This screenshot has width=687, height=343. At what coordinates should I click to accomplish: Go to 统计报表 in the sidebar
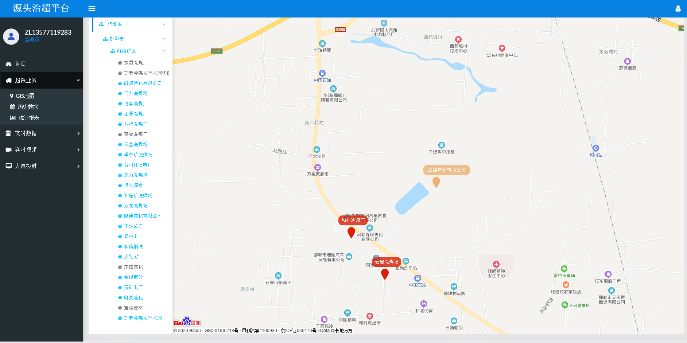coord(29,118)
